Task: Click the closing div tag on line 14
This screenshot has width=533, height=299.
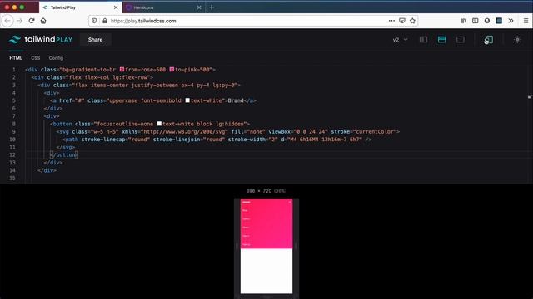Action: [x=47, y=170]
